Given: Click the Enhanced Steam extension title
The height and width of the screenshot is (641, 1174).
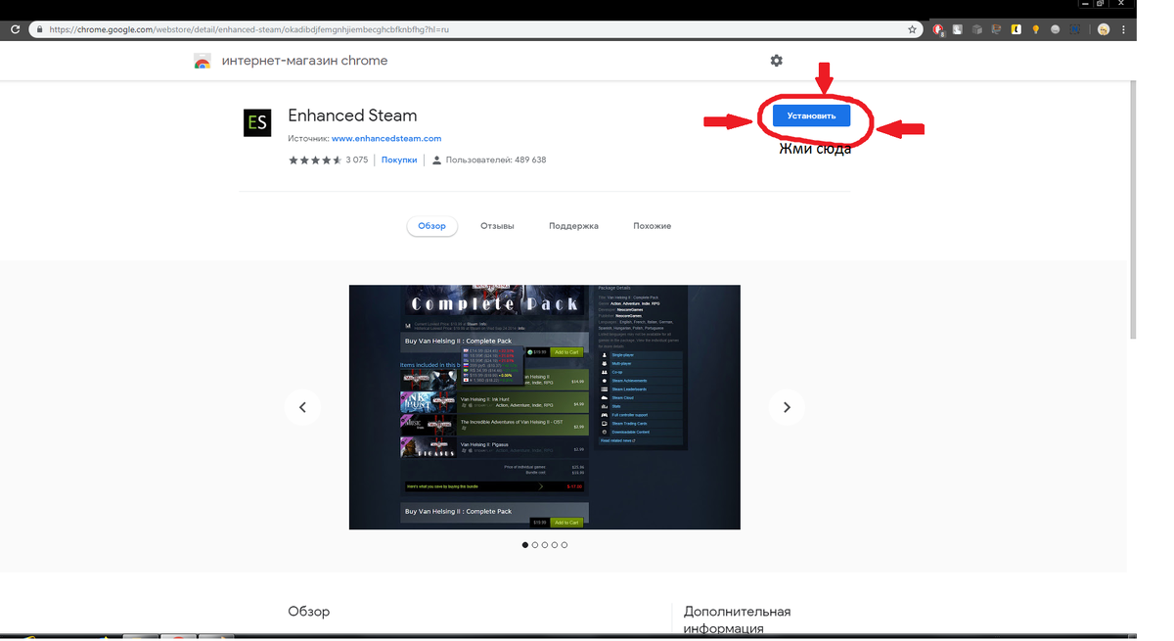Looking at the screenshot, I should click(x=352, y=115).
